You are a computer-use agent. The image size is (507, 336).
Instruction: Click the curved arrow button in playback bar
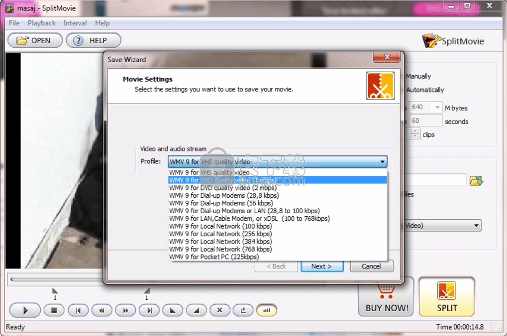[x=243, y=311]
